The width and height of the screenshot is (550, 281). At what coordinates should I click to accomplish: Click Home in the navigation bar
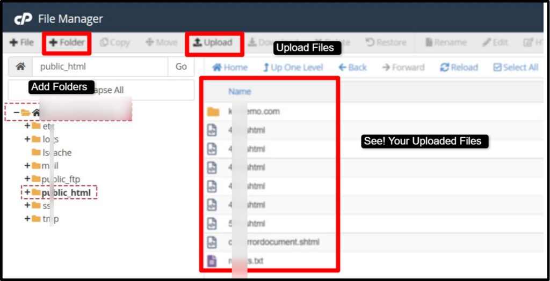click(230, 67)
